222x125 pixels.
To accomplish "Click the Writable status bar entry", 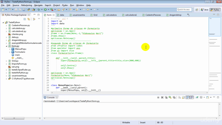I will click(126, 123).
